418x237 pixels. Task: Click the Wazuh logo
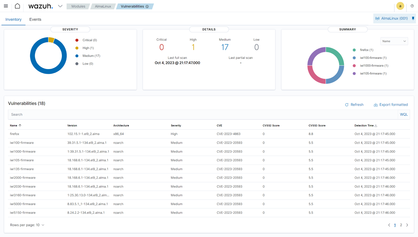(40, 6)
